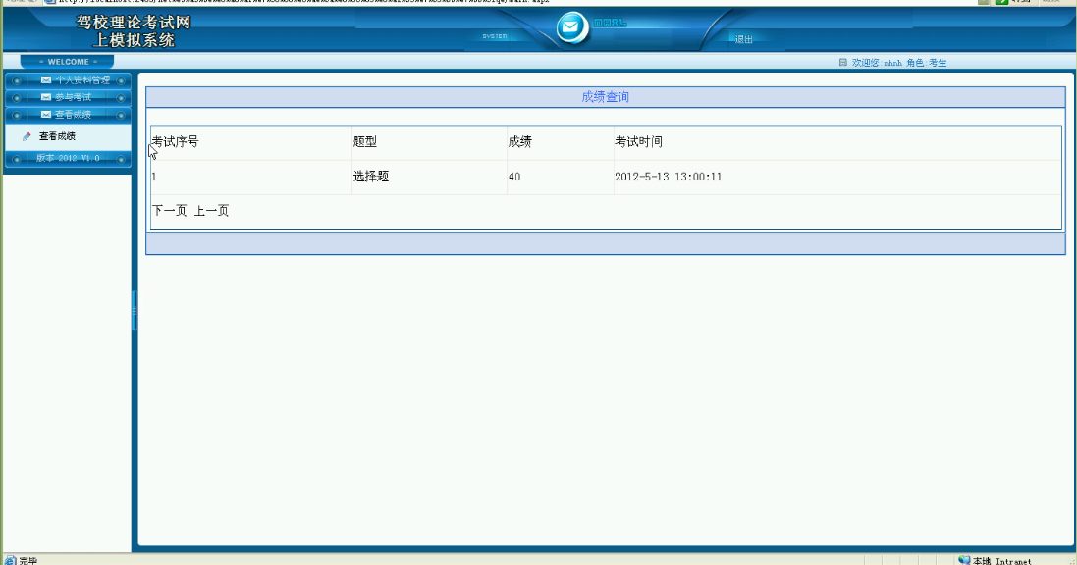Click the small icon before 欢迎您

(x=842, y=63)
